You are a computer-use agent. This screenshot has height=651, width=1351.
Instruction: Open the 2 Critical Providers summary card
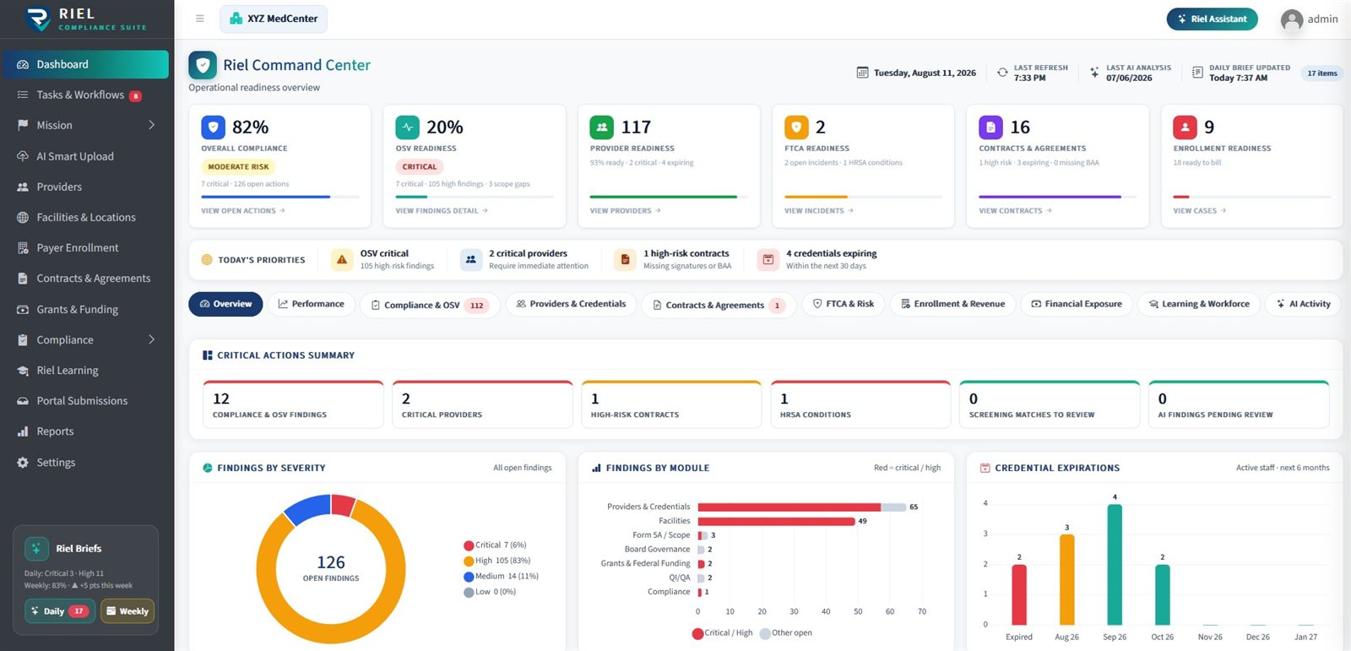tap(482, 404)
